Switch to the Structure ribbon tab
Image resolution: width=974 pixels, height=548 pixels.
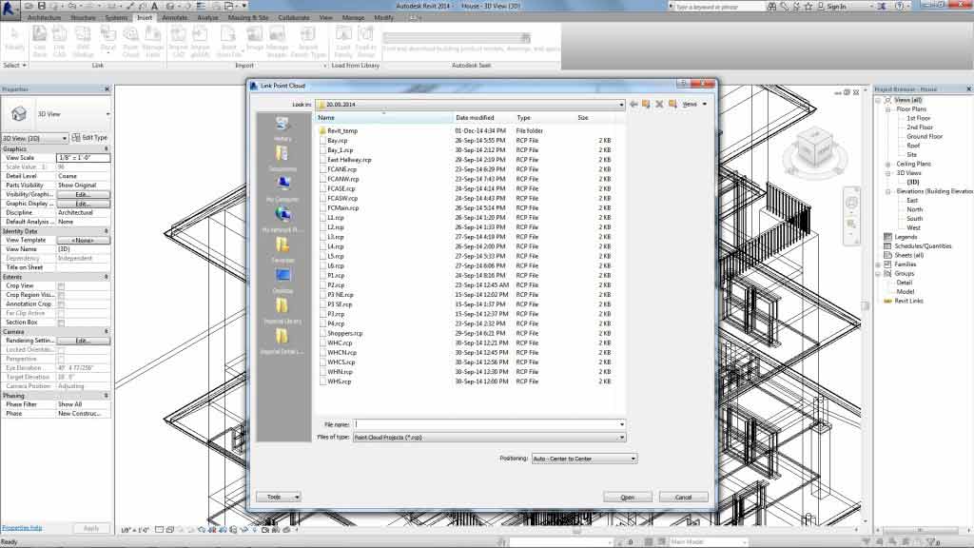(83, 18)
